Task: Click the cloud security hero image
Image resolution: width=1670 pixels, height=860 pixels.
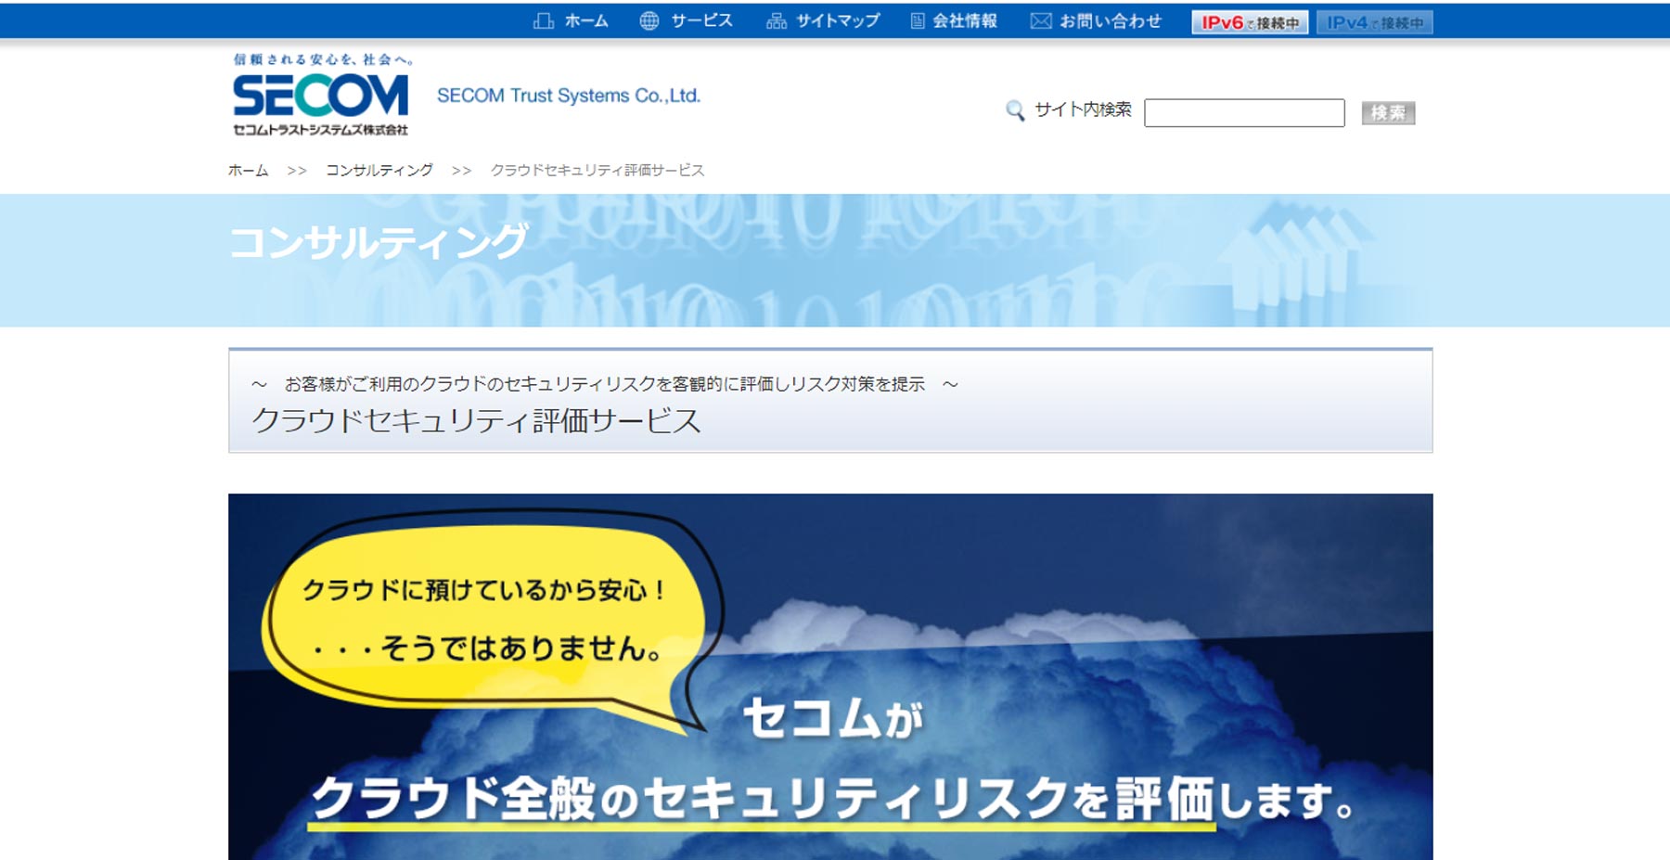Action: (830, 676)
